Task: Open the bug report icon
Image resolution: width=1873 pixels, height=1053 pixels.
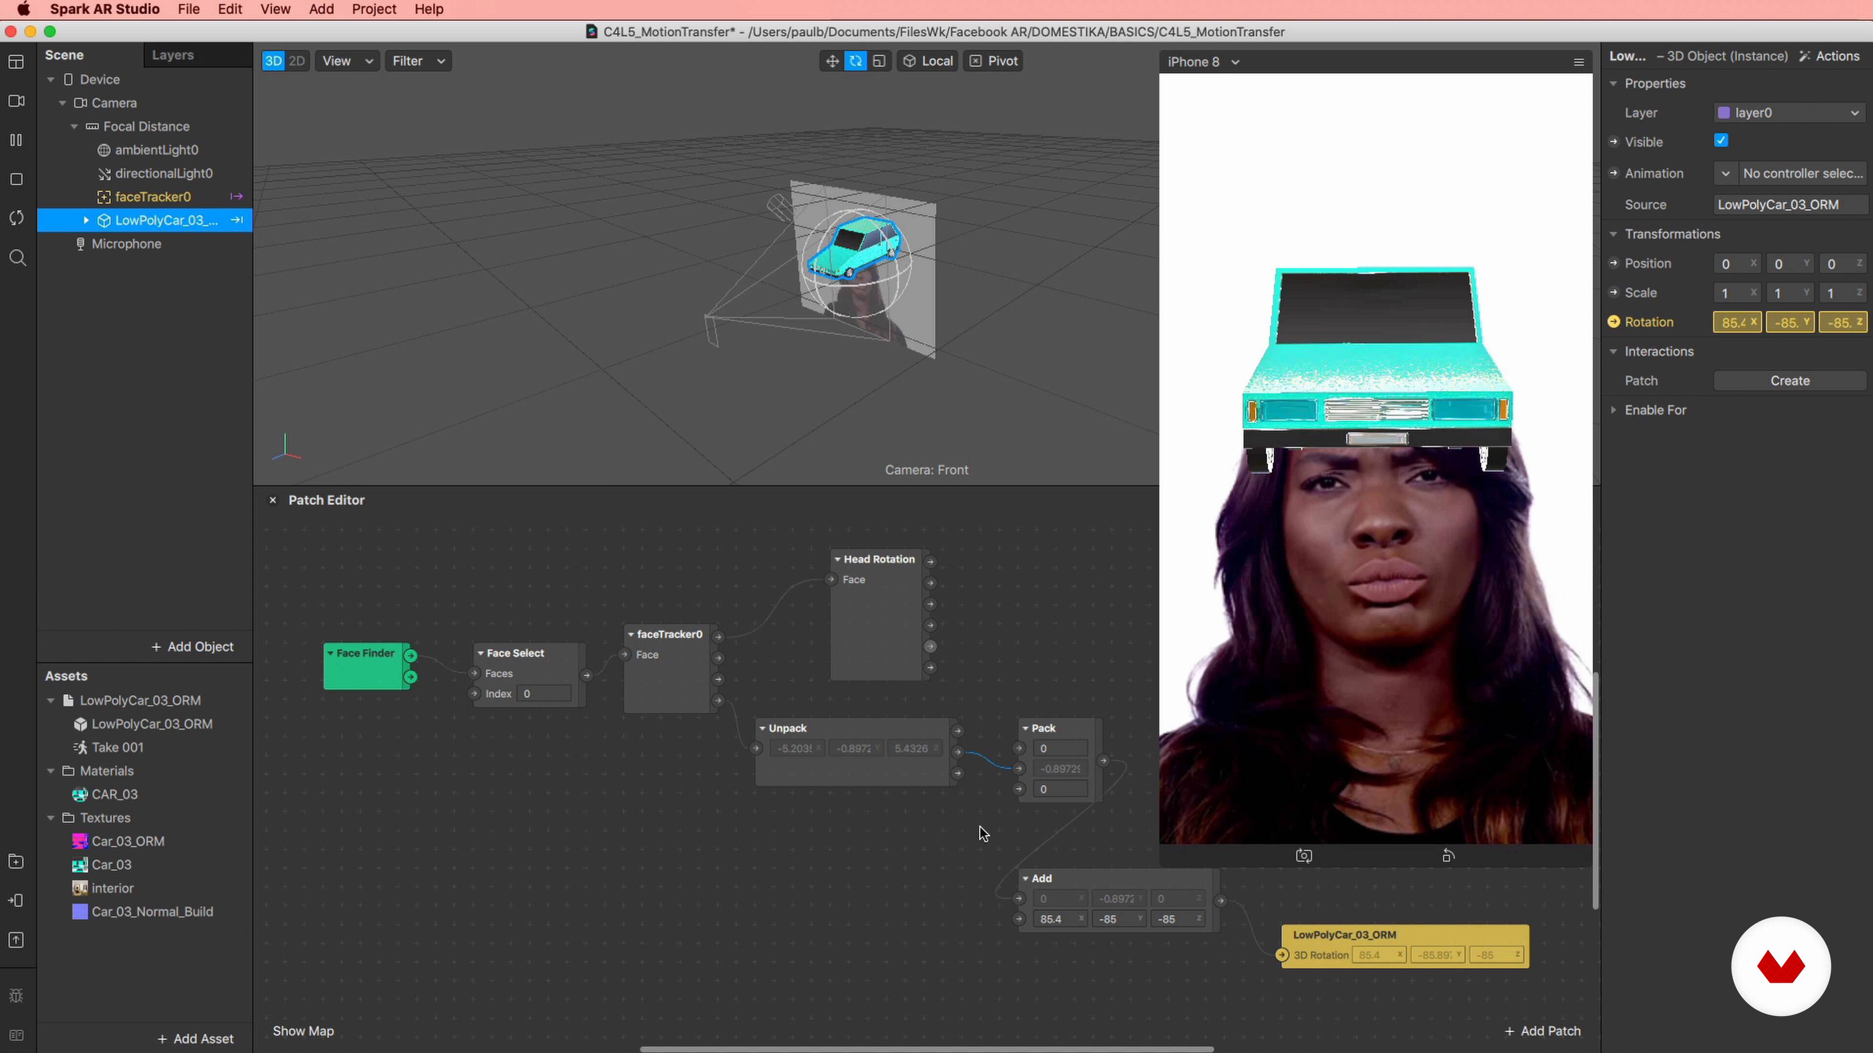Action: (16, 995)
